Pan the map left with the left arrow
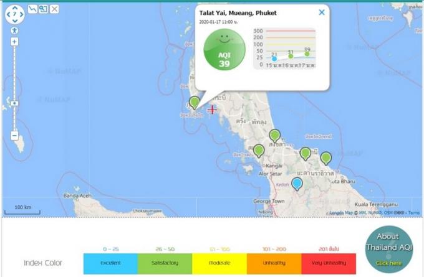This screenshot has width=424, height=277. [x=8, y=14]
